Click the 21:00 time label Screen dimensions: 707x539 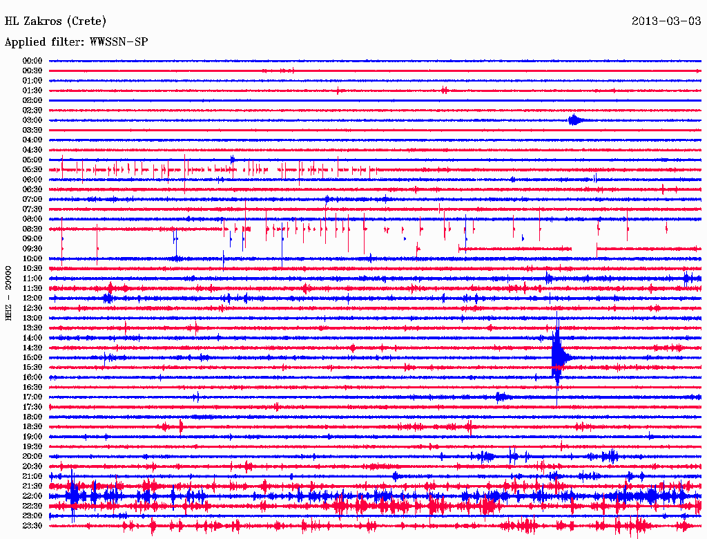pos(32,477)
